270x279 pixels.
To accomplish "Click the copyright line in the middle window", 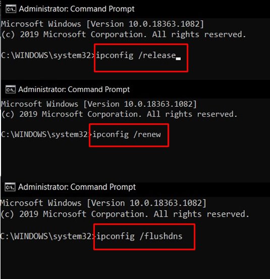I will (x=120, y=114).
